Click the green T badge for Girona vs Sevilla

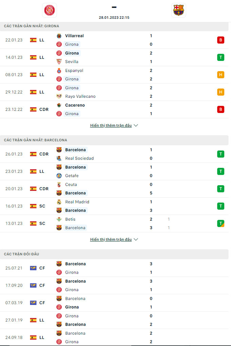tap(221, 57)
